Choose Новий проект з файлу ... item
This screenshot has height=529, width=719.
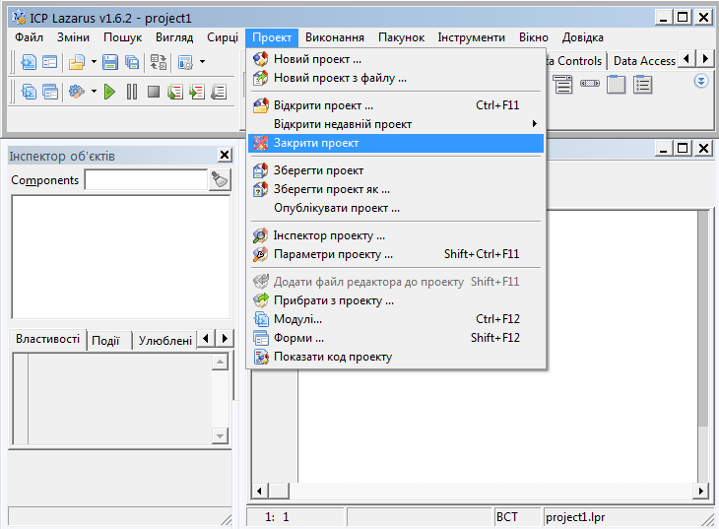point(396,78)
